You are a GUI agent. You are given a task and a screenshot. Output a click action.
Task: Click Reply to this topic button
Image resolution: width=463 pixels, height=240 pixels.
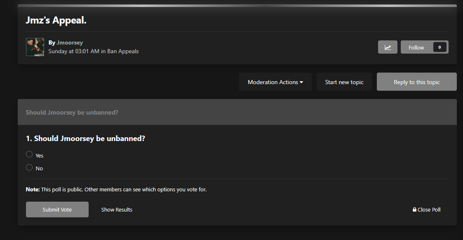(417, 82)
